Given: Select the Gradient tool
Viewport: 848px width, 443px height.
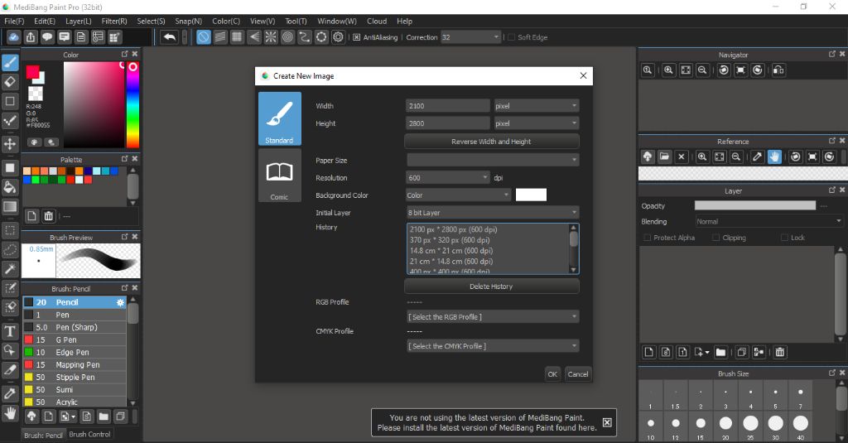Looking at the screenshot, I should point(10,207).
